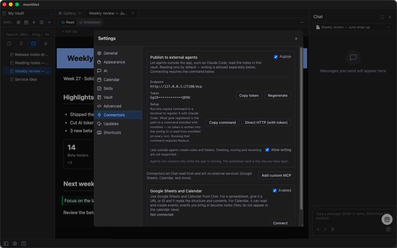Image resolution: width=397 pixels, height=248 pixels.
Task: Open Reading notes note
Action: (x=28, y=63)
